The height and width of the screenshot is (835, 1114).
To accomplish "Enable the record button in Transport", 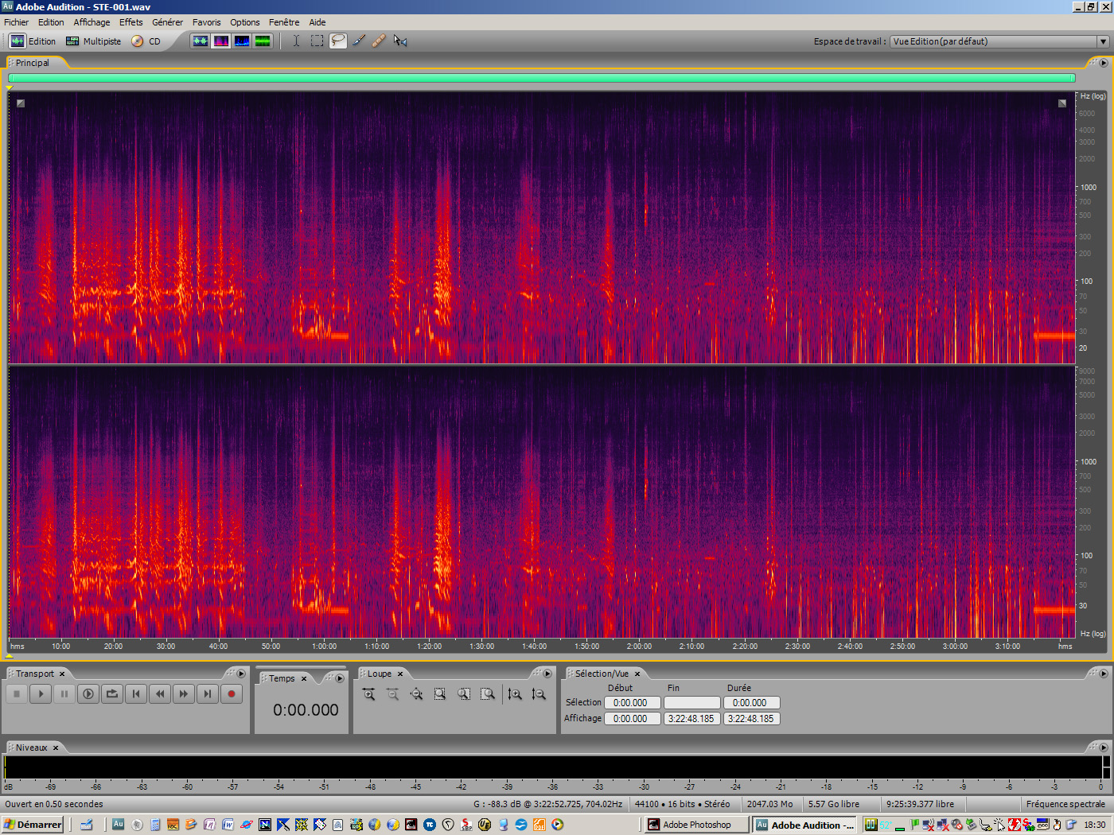I will (x=231, y=693).
